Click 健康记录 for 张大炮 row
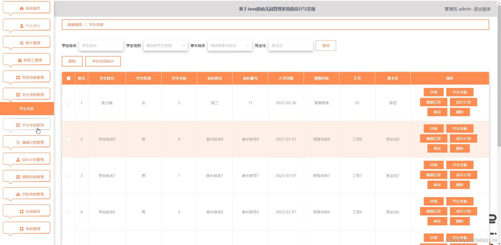Viewport: 501px width, 245px height. point(434,102)
